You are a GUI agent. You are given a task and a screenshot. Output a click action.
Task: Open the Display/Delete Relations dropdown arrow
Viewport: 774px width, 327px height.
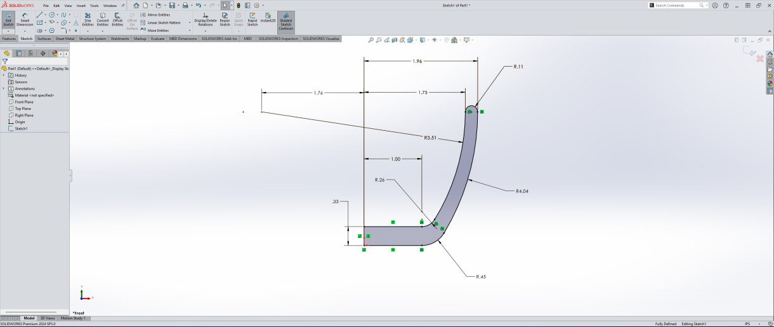(x=206, y=30)
